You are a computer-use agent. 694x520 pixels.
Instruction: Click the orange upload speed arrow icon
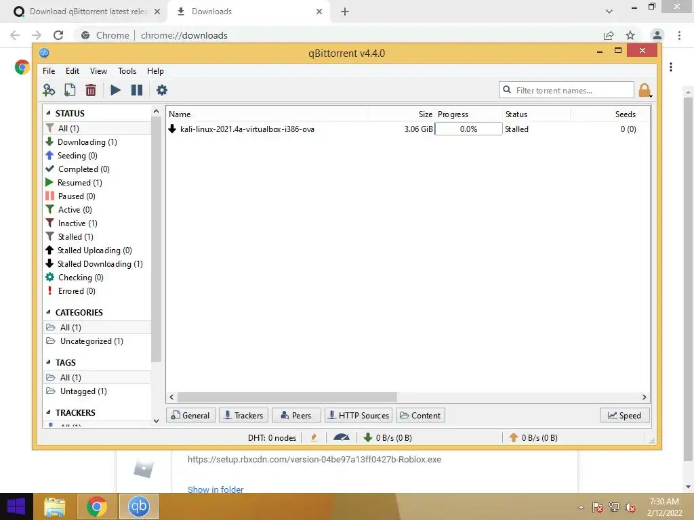(514, 438)
